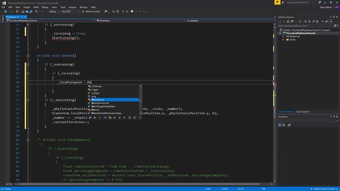The height and width of the screenshot is (191, 340).
Task: Expand the References node in Solution Explorer
Action: (283, 37)
